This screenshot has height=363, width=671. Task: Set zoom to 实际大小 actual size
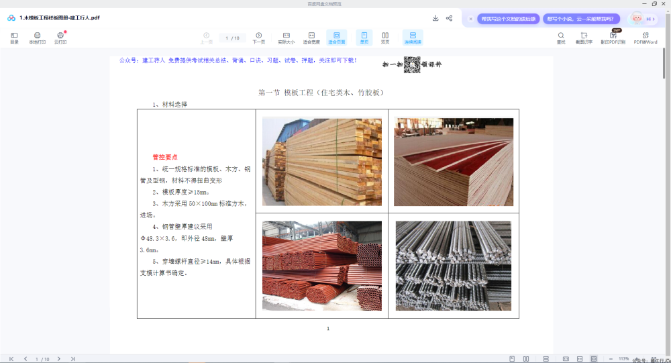pos(287,38)
